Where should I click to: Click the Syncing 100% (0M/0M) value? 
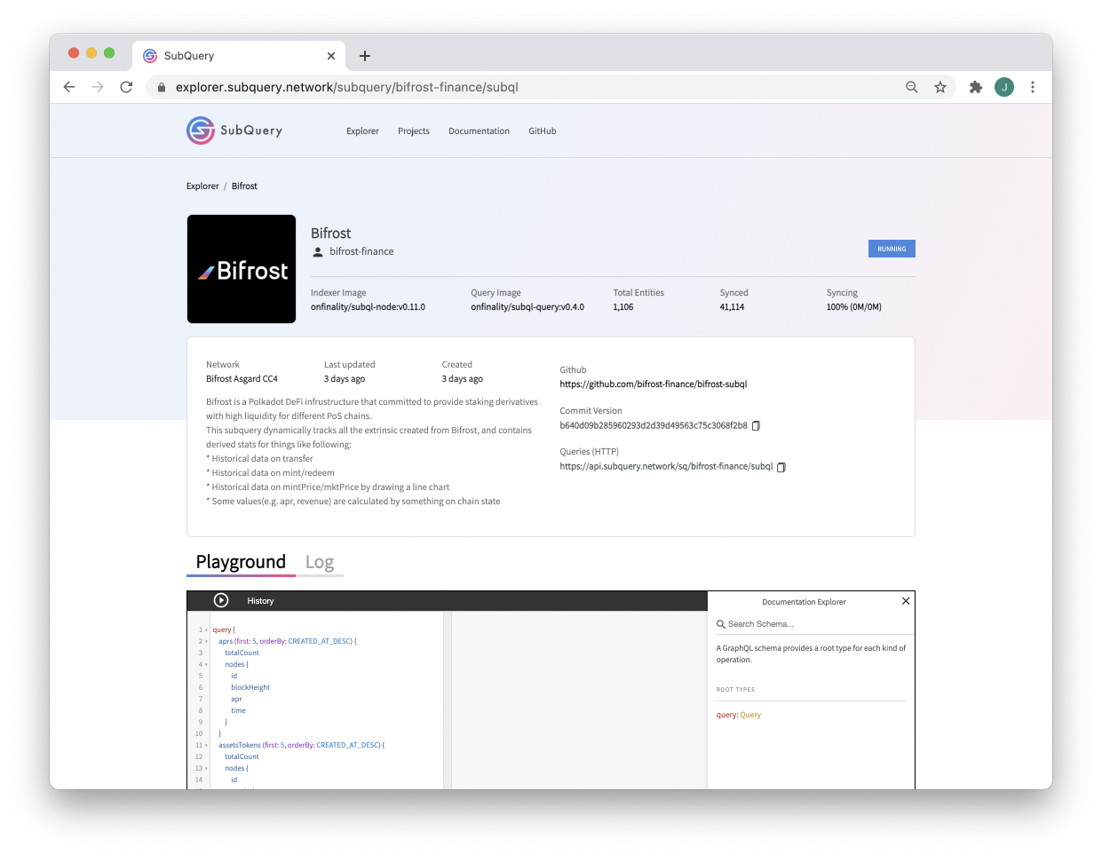coord(854,307)
